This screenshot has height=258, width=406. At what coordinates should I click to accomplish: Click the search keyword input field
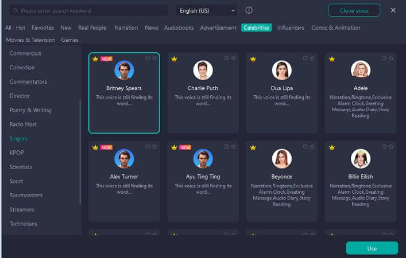coord(89,10)
